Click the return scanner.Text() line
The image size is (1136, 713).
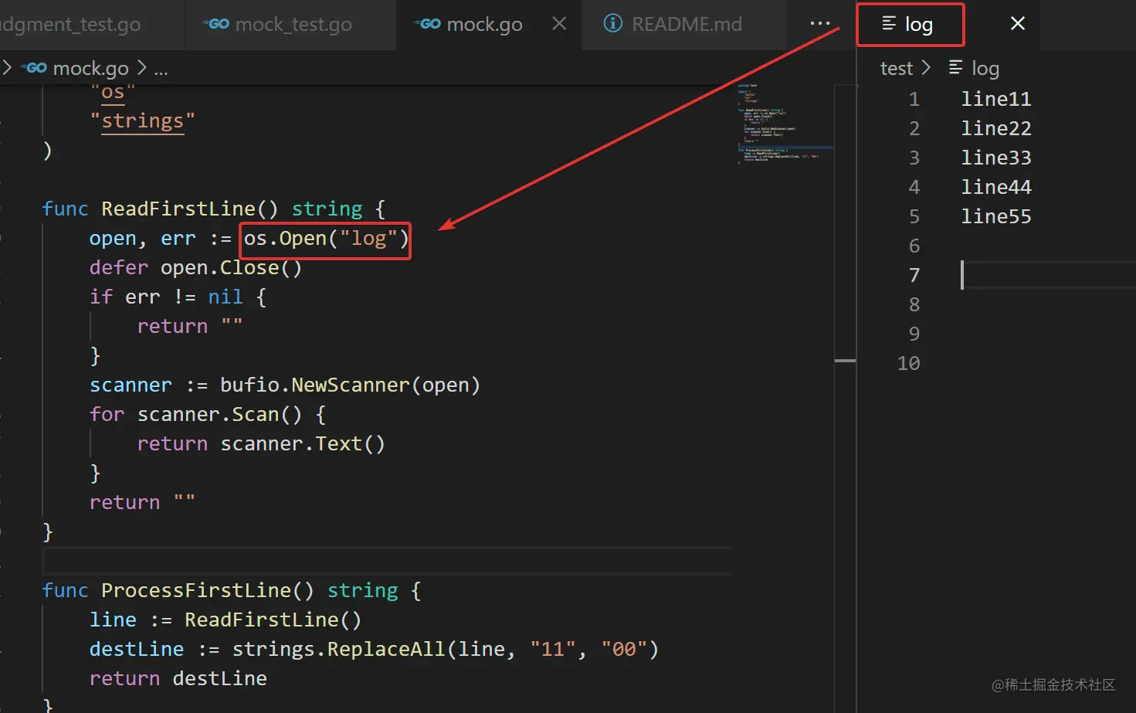pos(261,444)
